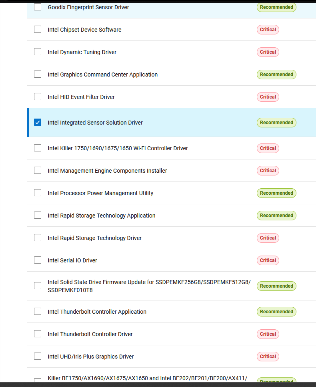This screenshot has width=316, height=387.
Task: Select Intel Chipset Device Software checkbox
Action: click(38, 29)
